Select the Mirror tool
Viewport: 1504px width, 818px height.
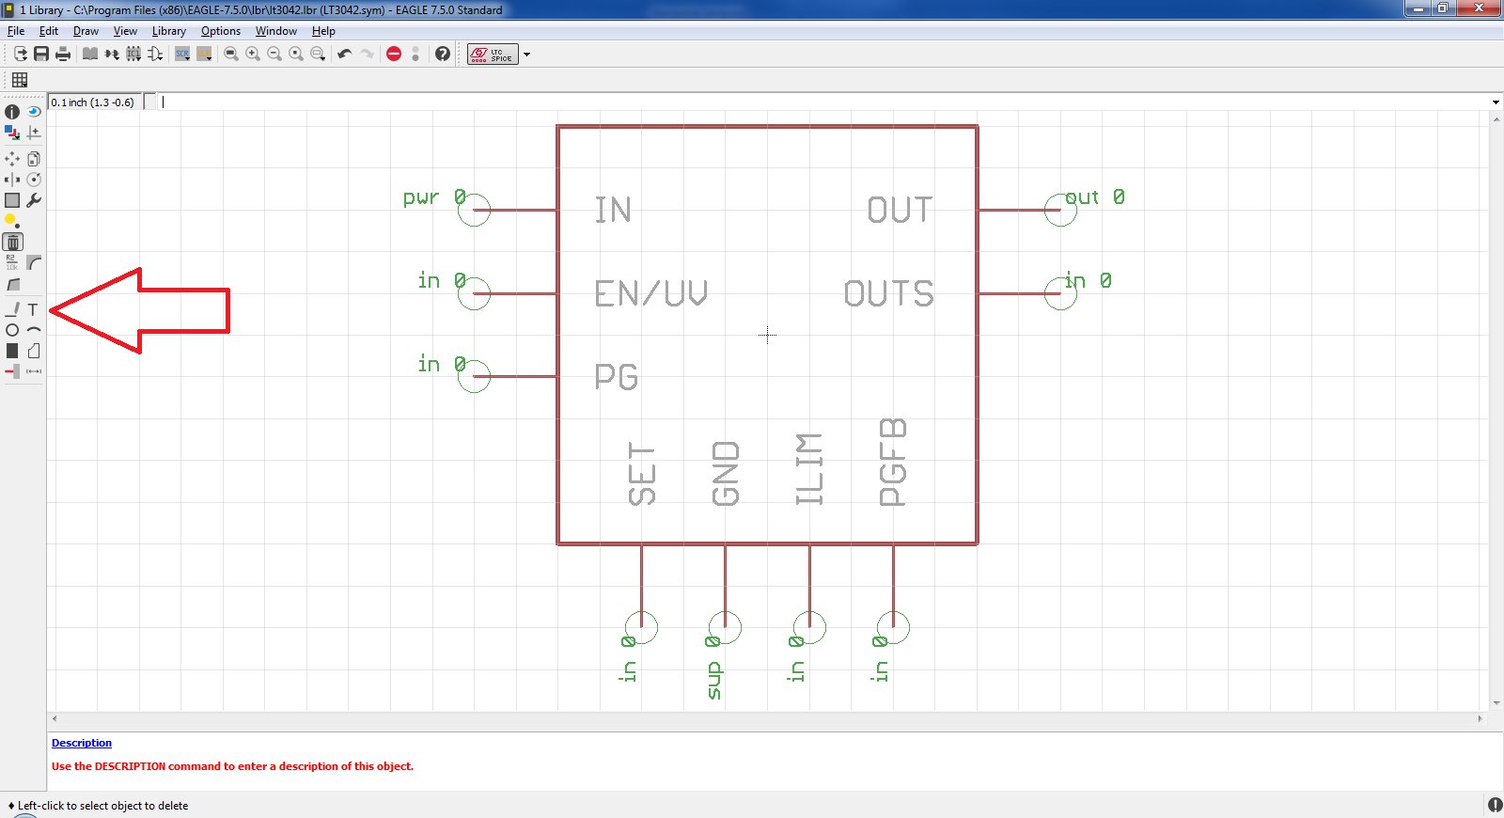point(12,180)
